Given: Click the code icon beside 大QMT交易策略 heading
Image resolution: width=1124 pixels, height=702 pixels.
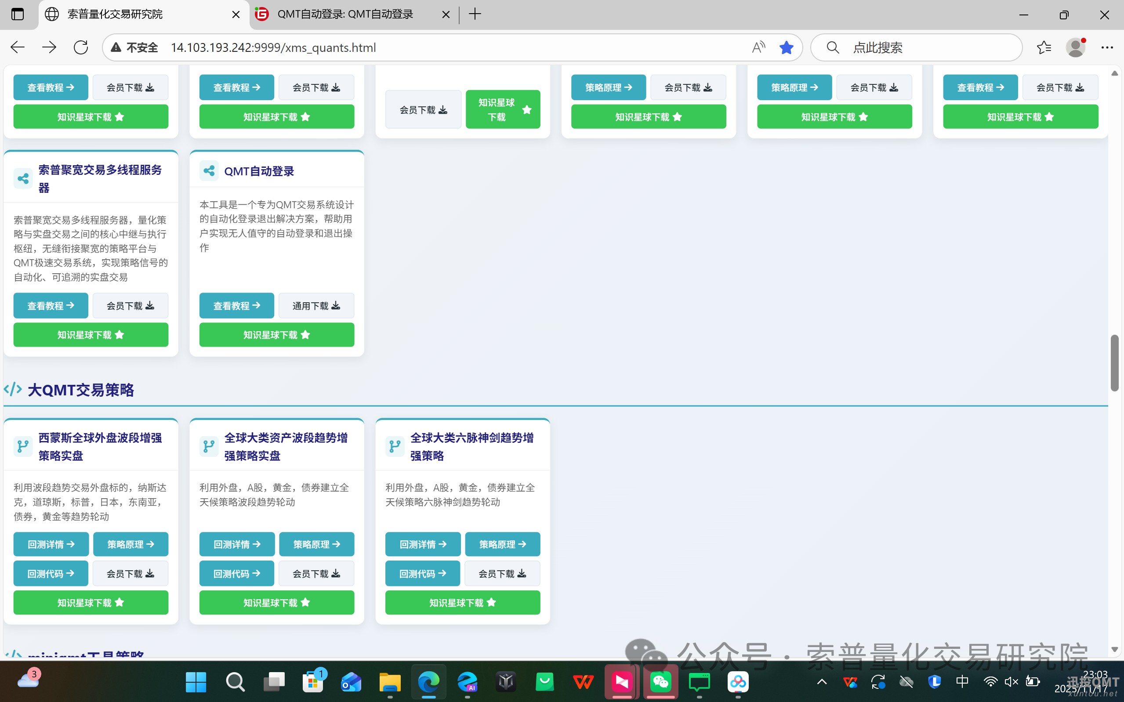Looking at the screenshot, I should pyautogui.click(x=13, y=390).
